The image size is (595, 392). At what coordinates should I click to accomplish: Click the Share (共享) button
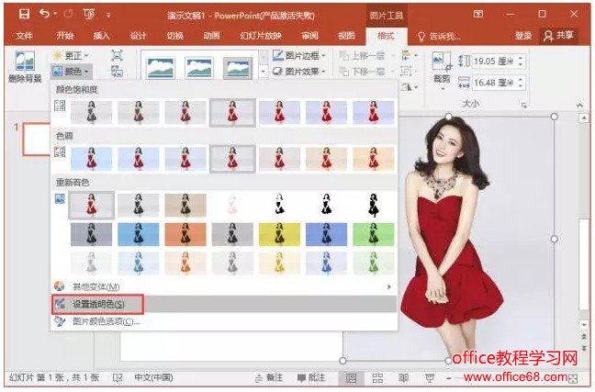560,35
